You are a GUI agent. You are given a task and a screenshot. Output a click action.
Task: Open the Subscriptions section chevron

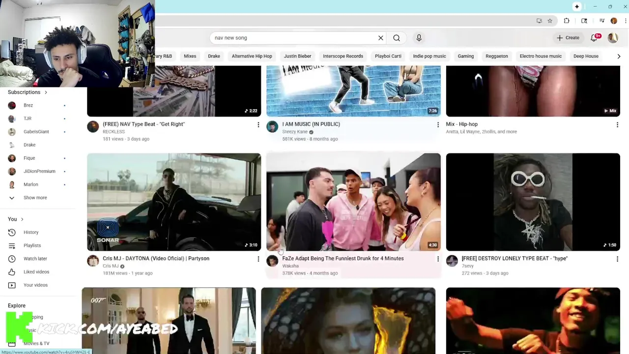click(x=46, y=92)
